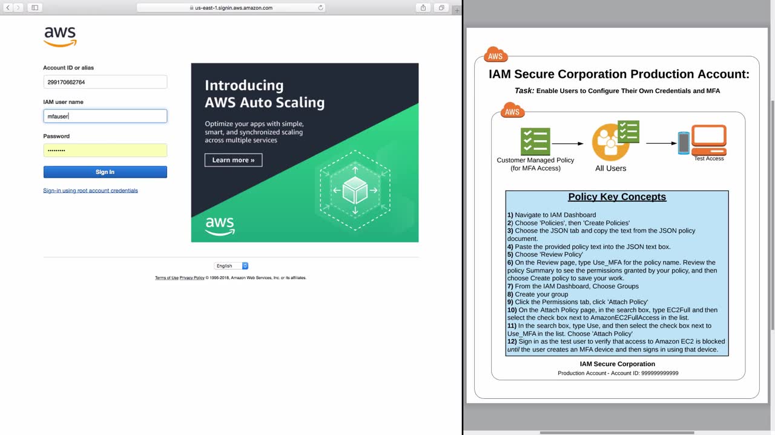Viewport: 775px width, 435px height.
Task: Open the Terms of Use link
Action: point(167,278)
